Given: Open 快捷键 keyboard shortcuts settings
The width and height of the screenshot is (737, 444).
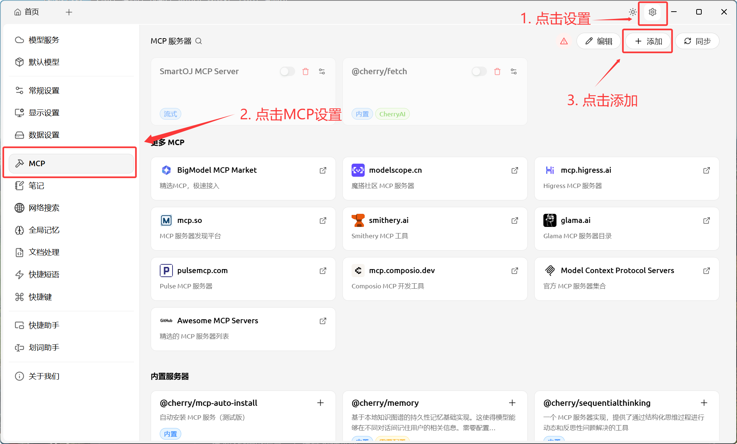Looking at the screenshot, I should [71, 297].
